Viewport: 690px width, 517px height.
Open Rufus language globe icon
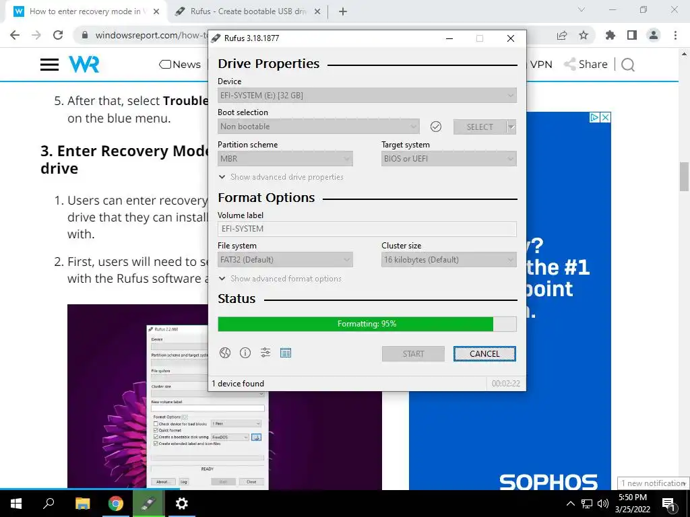tap(225, 353)
